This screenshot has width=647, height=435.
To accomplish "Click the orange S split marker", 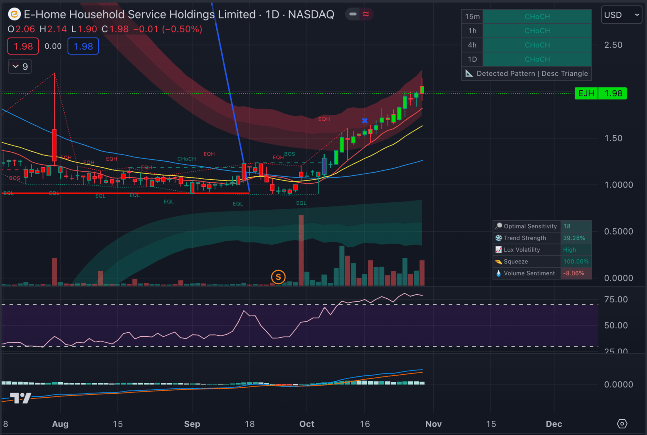I will tap(278, 277).
